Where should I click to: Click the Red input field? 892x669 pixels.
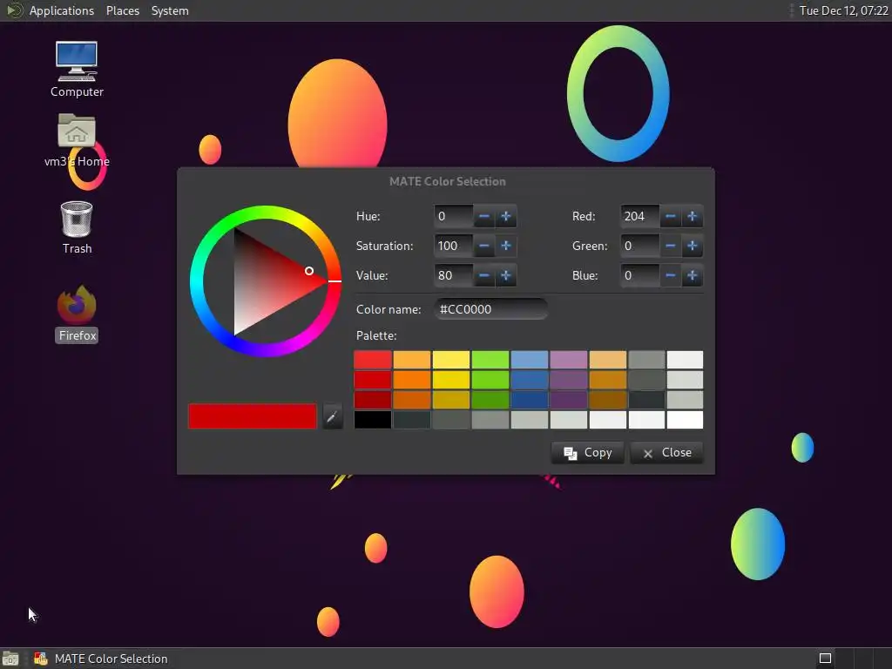click(640, 217)
